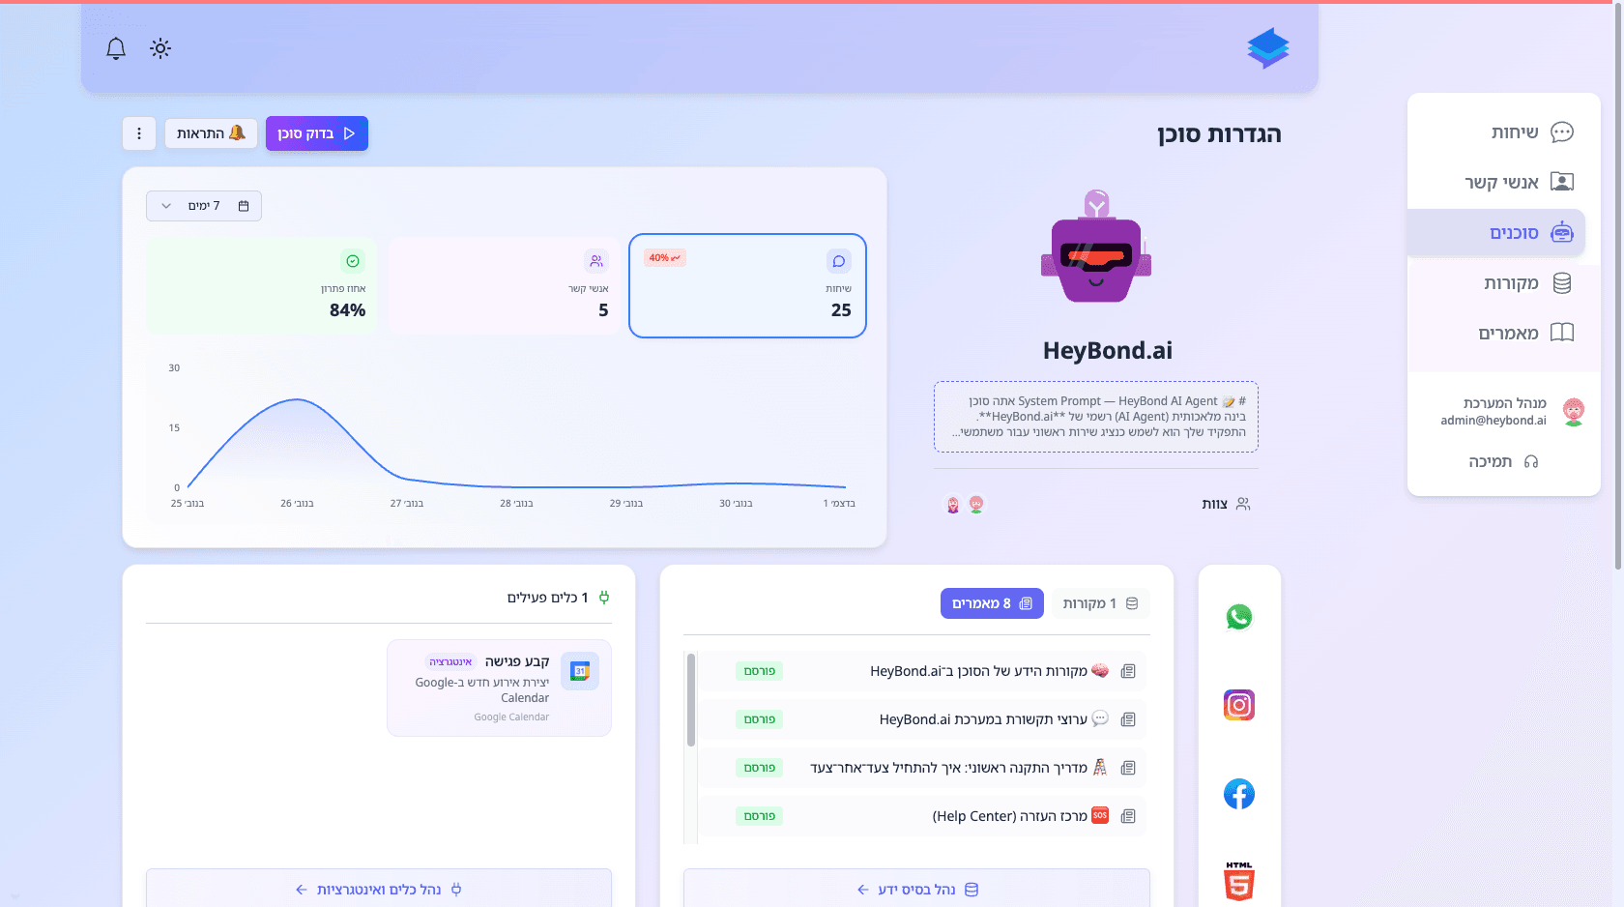Open the HTML5 widget channel icon

pos(1238,881)
